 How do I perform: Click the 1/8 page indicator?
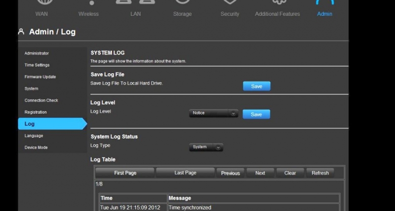point(99,184)
